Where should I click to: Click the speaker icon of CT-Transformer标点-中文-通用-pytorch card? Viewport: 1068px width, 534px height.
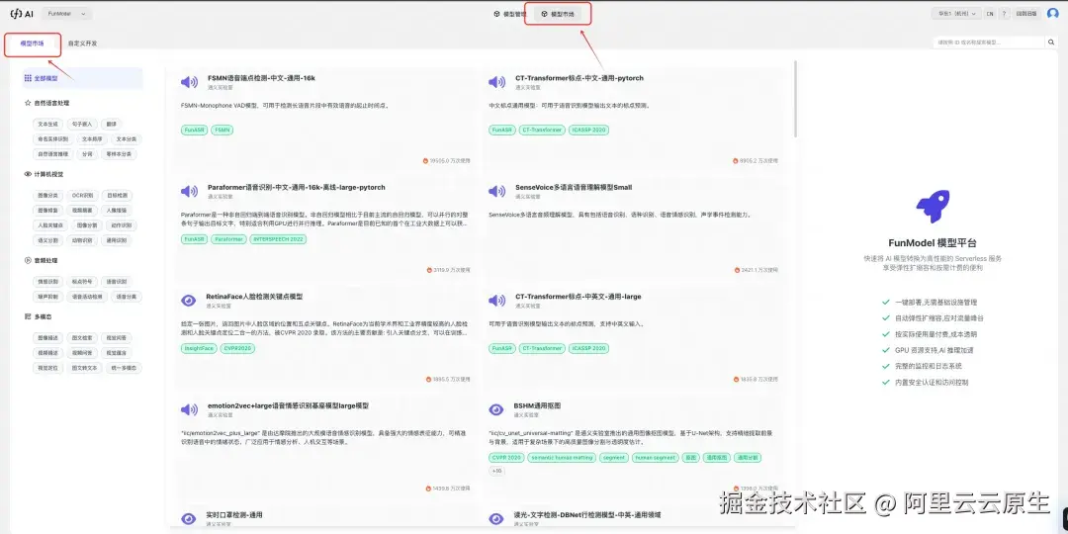[x=496, y=82]
